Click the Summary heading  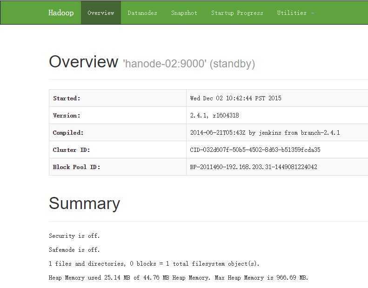coord(85,203)
